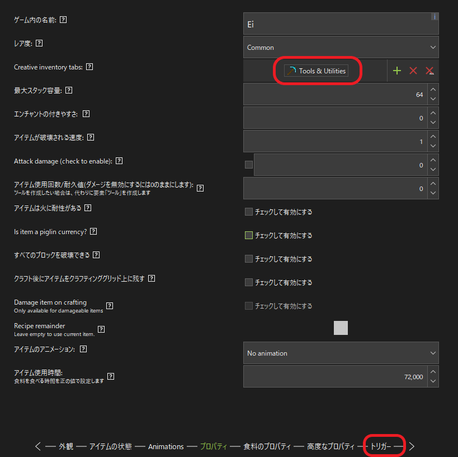458x457 pixels.
Task: Toggle the アイテムは火に耐性がある checkbox
Action: (x=249, y=212)
